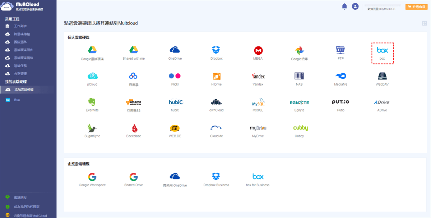Select Google Photos cloud icon
The image size is (431, 218).
click(x=300, y=50)
